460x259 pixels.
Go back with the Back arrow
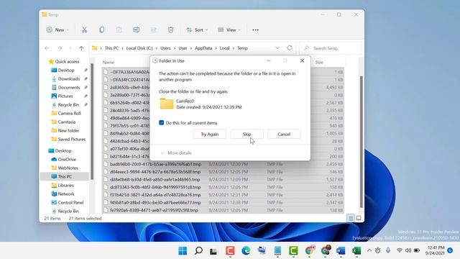pos(47,48)
